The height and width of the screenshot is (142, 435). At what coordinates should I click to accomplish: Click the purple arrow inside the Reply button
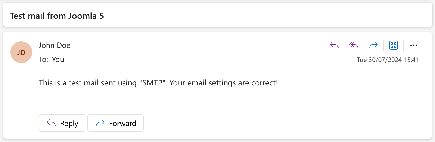click(51, 123)
